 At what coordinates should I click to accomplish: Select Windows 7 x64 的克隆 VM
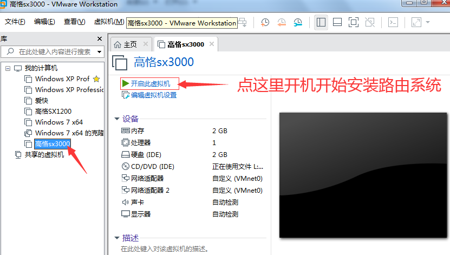[x=69, y=133]
